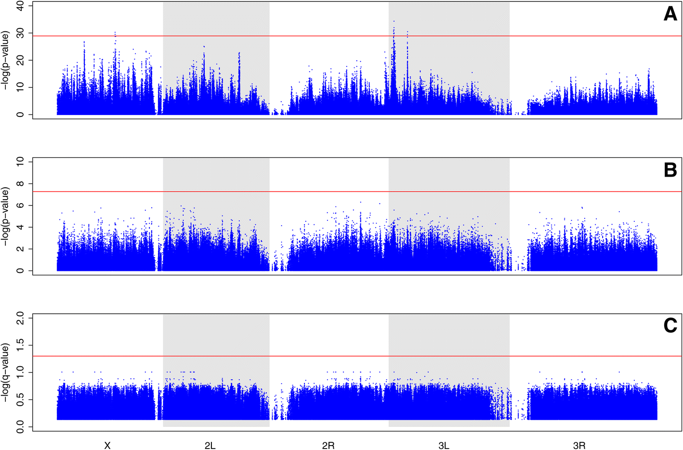Click the 1.0 tick label in panel C
Image resolution: width=683 pixels, height=450 pixels.
coord(21,373)
